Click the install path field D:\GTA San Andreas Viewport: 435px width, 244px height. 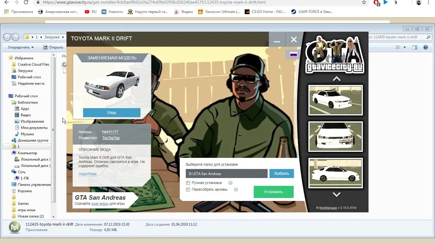click(227, 174)
